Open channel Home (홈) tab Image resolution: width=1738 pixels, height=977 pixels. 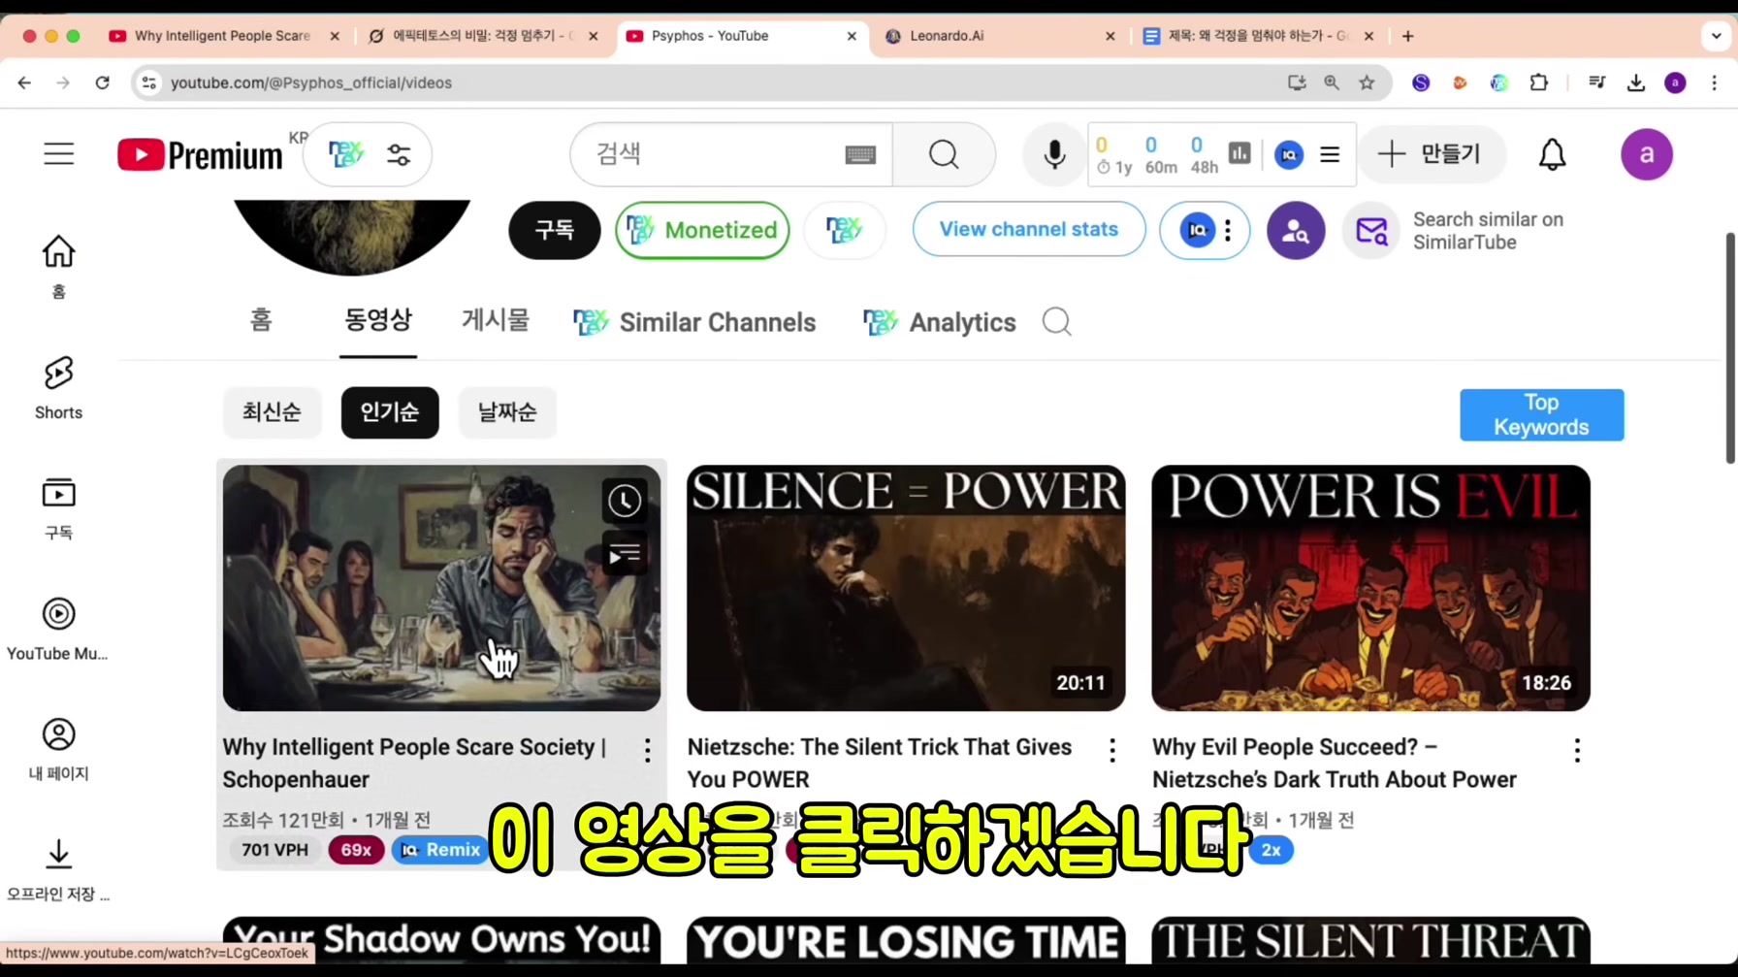pyautogui.click(x=261, y=321)
